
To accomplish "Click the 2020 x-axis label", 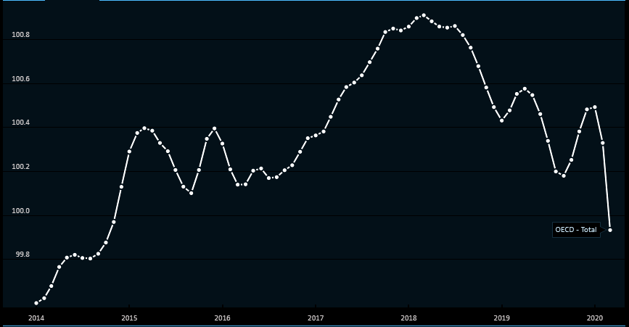I will coord(595,318).
